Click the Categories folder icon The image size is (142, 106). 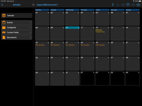pos(4,27)
